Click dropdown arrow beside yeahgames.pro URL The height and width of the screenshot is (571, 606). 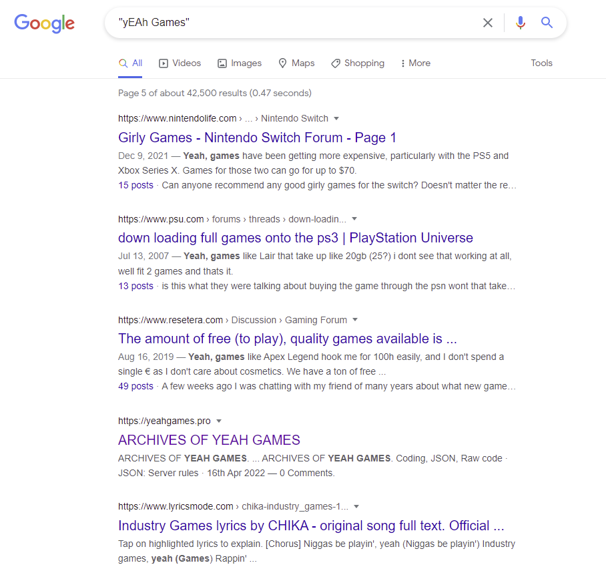[x=219, y=421]
